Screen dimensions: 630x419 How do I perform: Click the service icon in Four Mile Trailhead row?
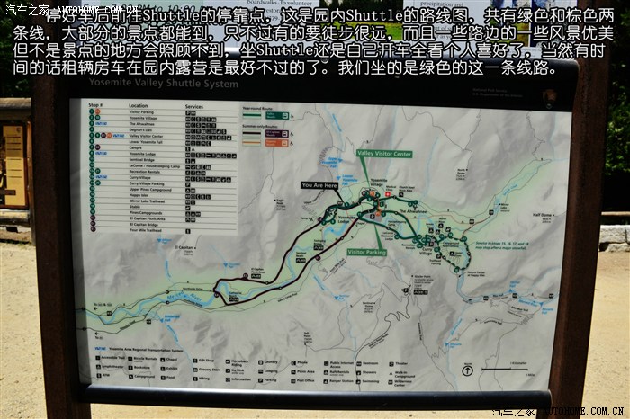point(188,230)
